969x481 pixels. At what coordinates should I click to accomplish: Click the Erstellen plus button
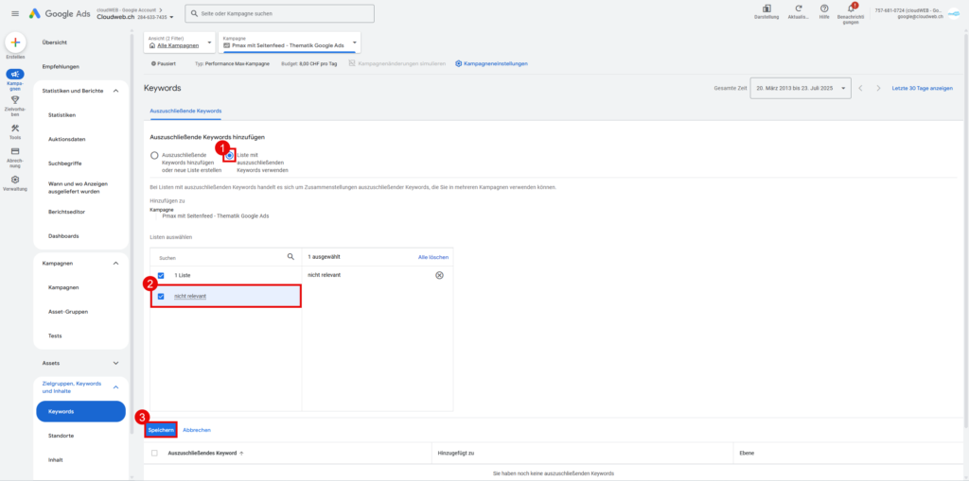tap(15, 43)
